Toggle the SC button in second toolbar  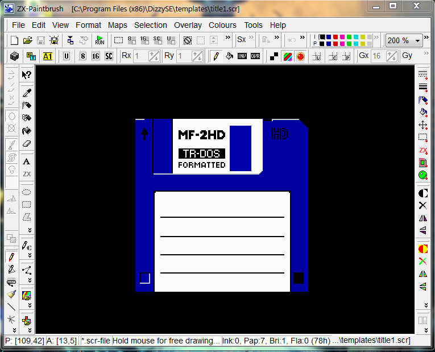pyautogui.click(x=109, y=56)
